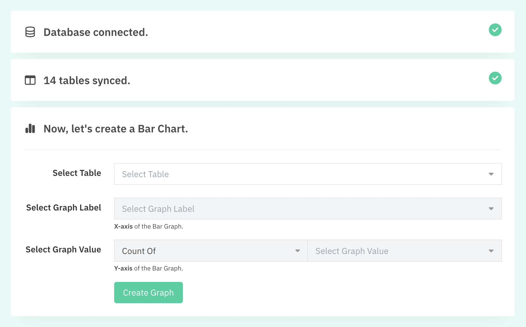Click the 'X-axis of the Bar Graph.' hint
Image resolution: width=526 pixels, height=327 pixels.
click(x=149, y=226)
